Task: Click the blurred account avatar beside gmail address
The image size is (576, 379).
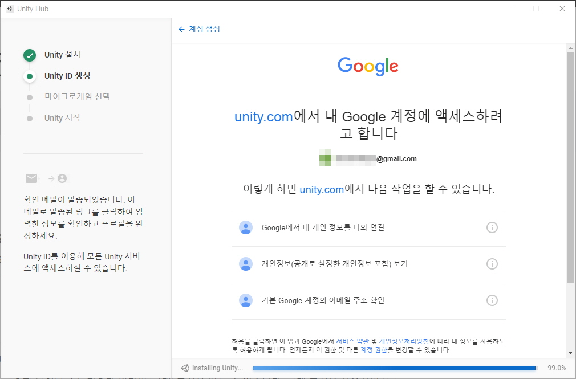Action: 325,158
